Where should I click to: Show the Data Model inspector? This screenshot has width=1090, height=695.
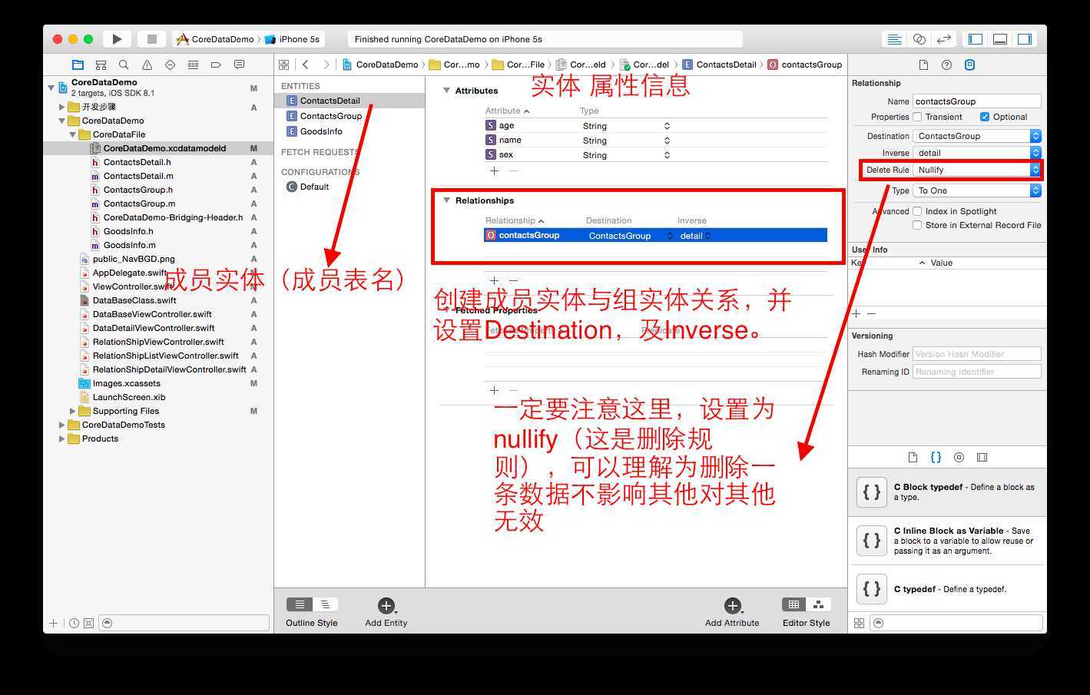coord(969,65)
